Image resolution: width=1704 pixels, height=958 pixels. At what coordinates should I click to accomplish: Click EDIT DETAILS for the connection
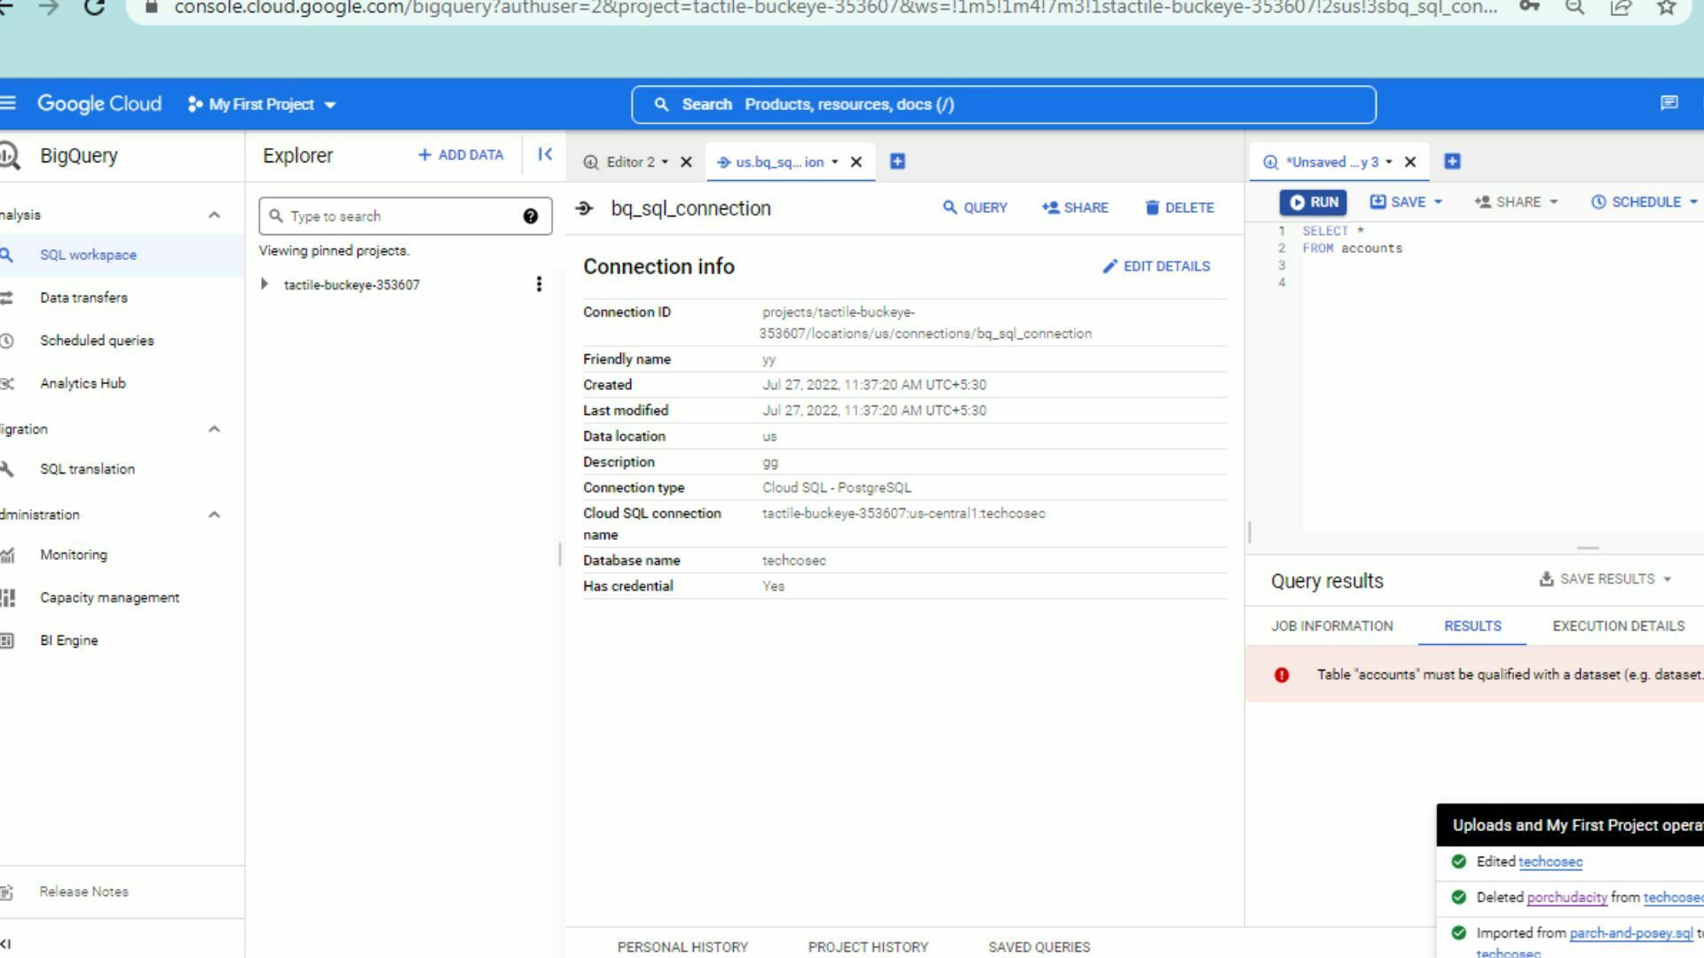1156,266
